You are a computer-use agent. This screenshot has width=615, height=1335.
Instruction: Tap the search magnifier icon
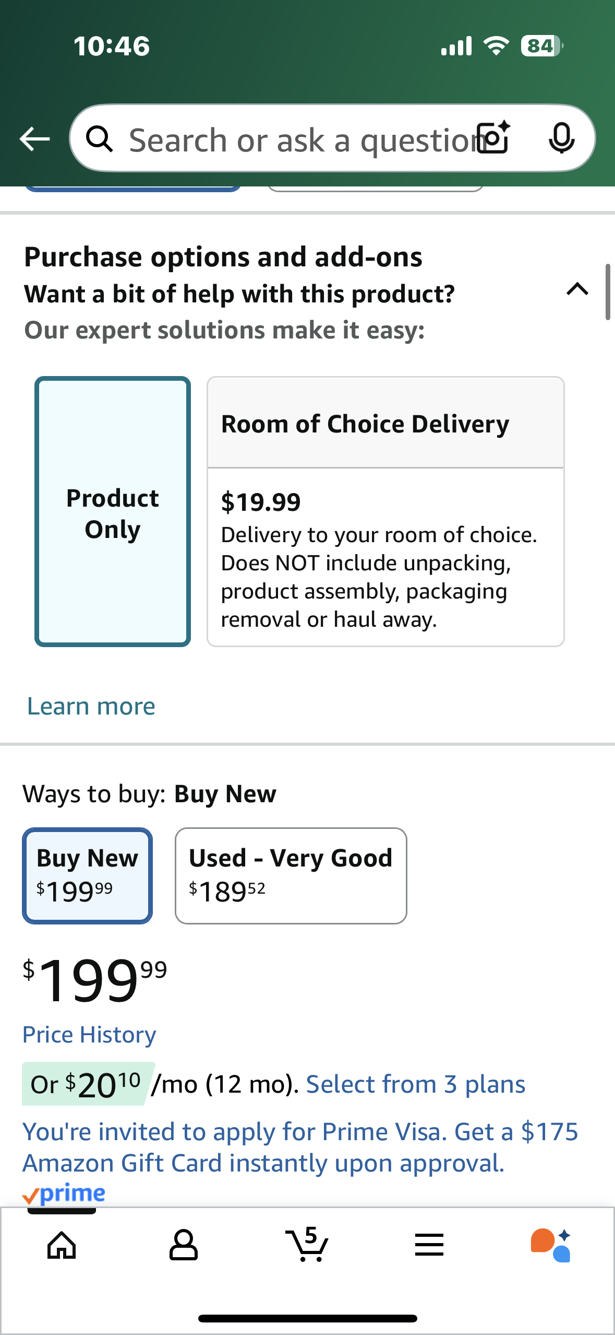pos(101,138)
